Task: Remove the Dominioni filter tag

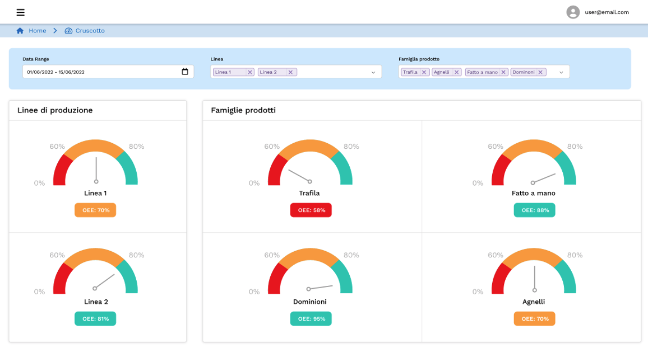Action: coord(540,72)
